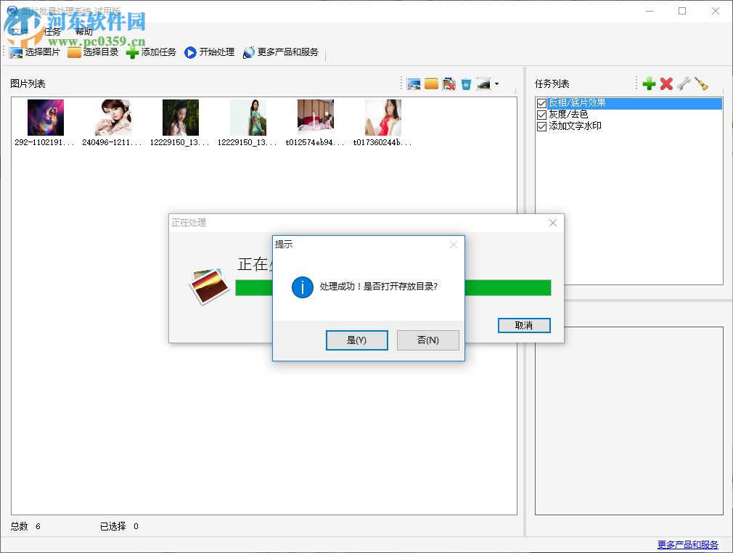The width and height of the screenshot is (733, 553).
Task: Click 是(Y) to open the output directory
Action: [x=357, y=340]
